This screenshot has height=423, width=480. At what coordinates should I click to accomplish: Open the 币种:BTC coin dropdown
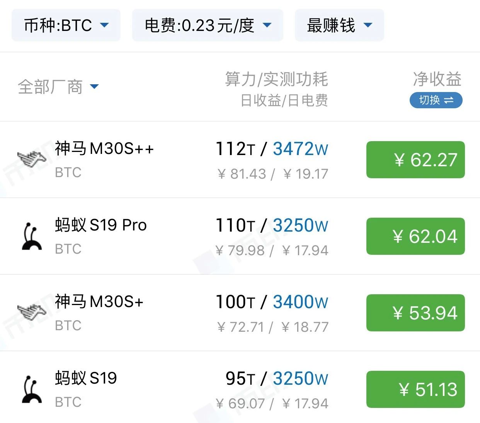point(66,26)
